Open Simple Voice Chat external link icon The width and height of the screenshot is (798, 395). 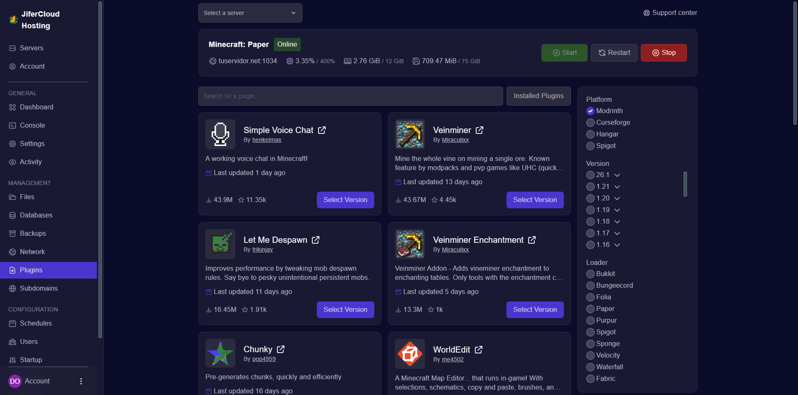pos(322,130)
